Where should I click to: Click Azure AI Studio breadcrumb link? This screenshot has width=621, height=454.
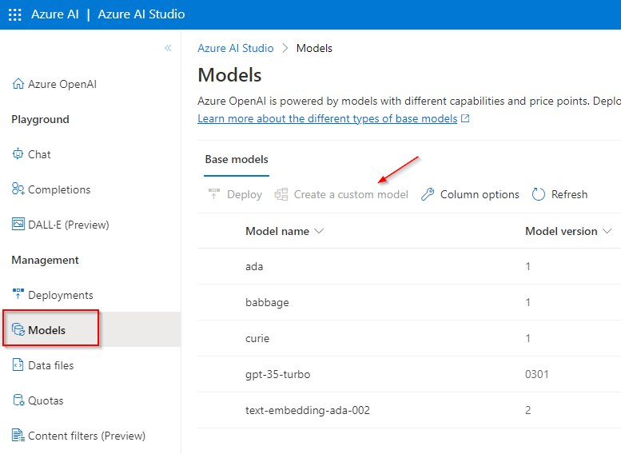[x=236, y=48]
